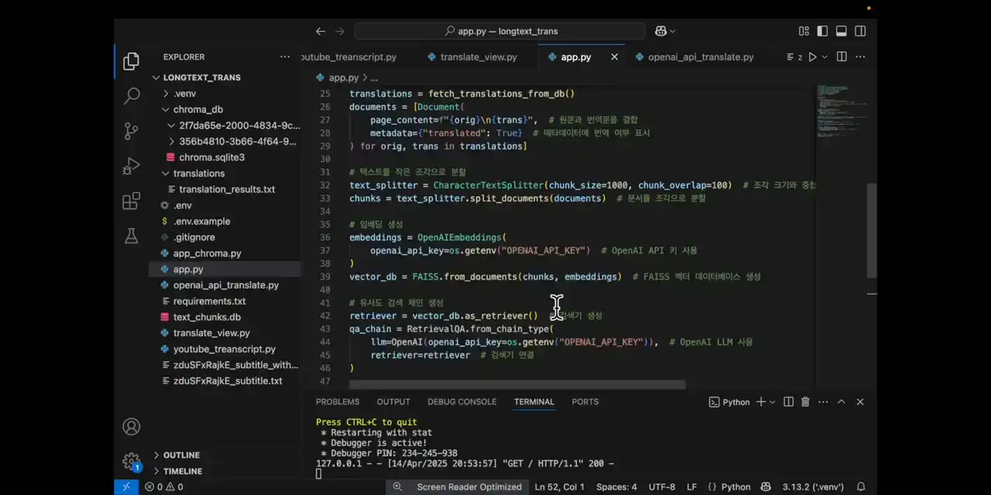Kill the terminal with trash icon
The image size is (991, 495).
[x=805, y=402]
